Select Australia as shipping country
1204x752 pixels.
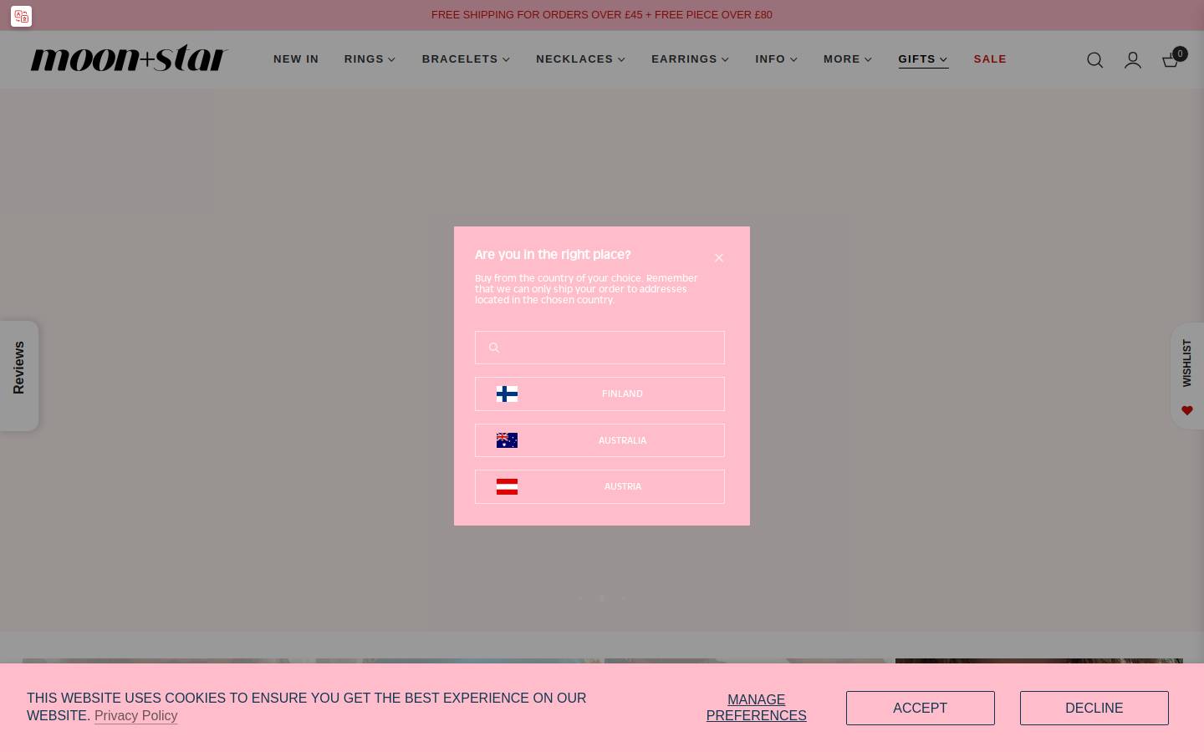[x=599, y=440]
